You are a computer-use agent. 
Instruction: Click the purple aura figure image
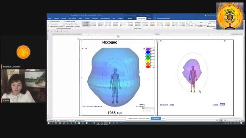point(193,73)
